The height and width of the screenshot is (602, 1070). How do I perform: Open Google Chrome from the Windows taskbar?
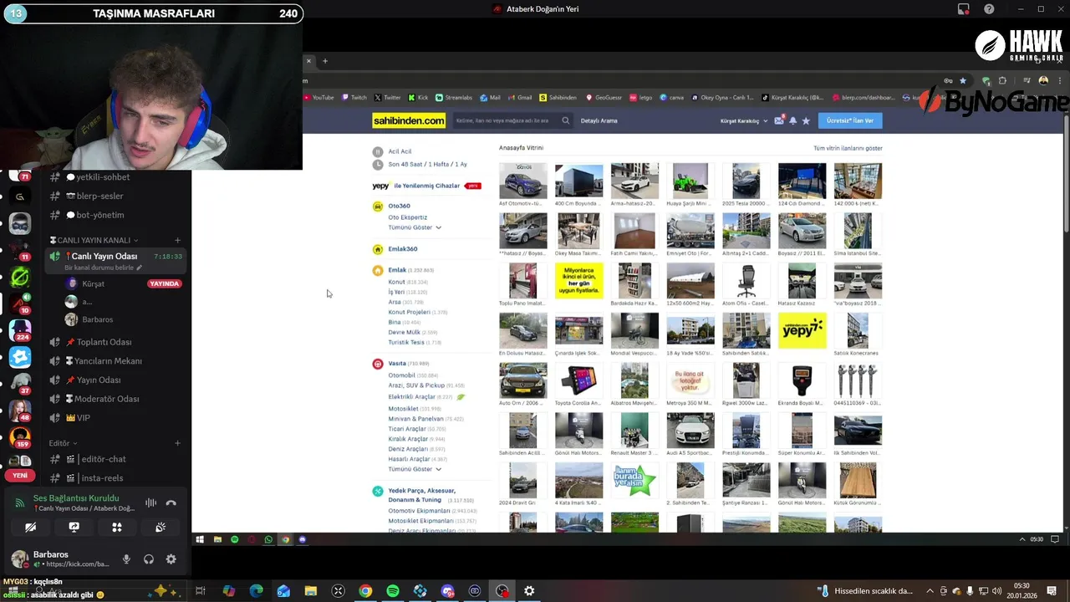coord(365,591)
